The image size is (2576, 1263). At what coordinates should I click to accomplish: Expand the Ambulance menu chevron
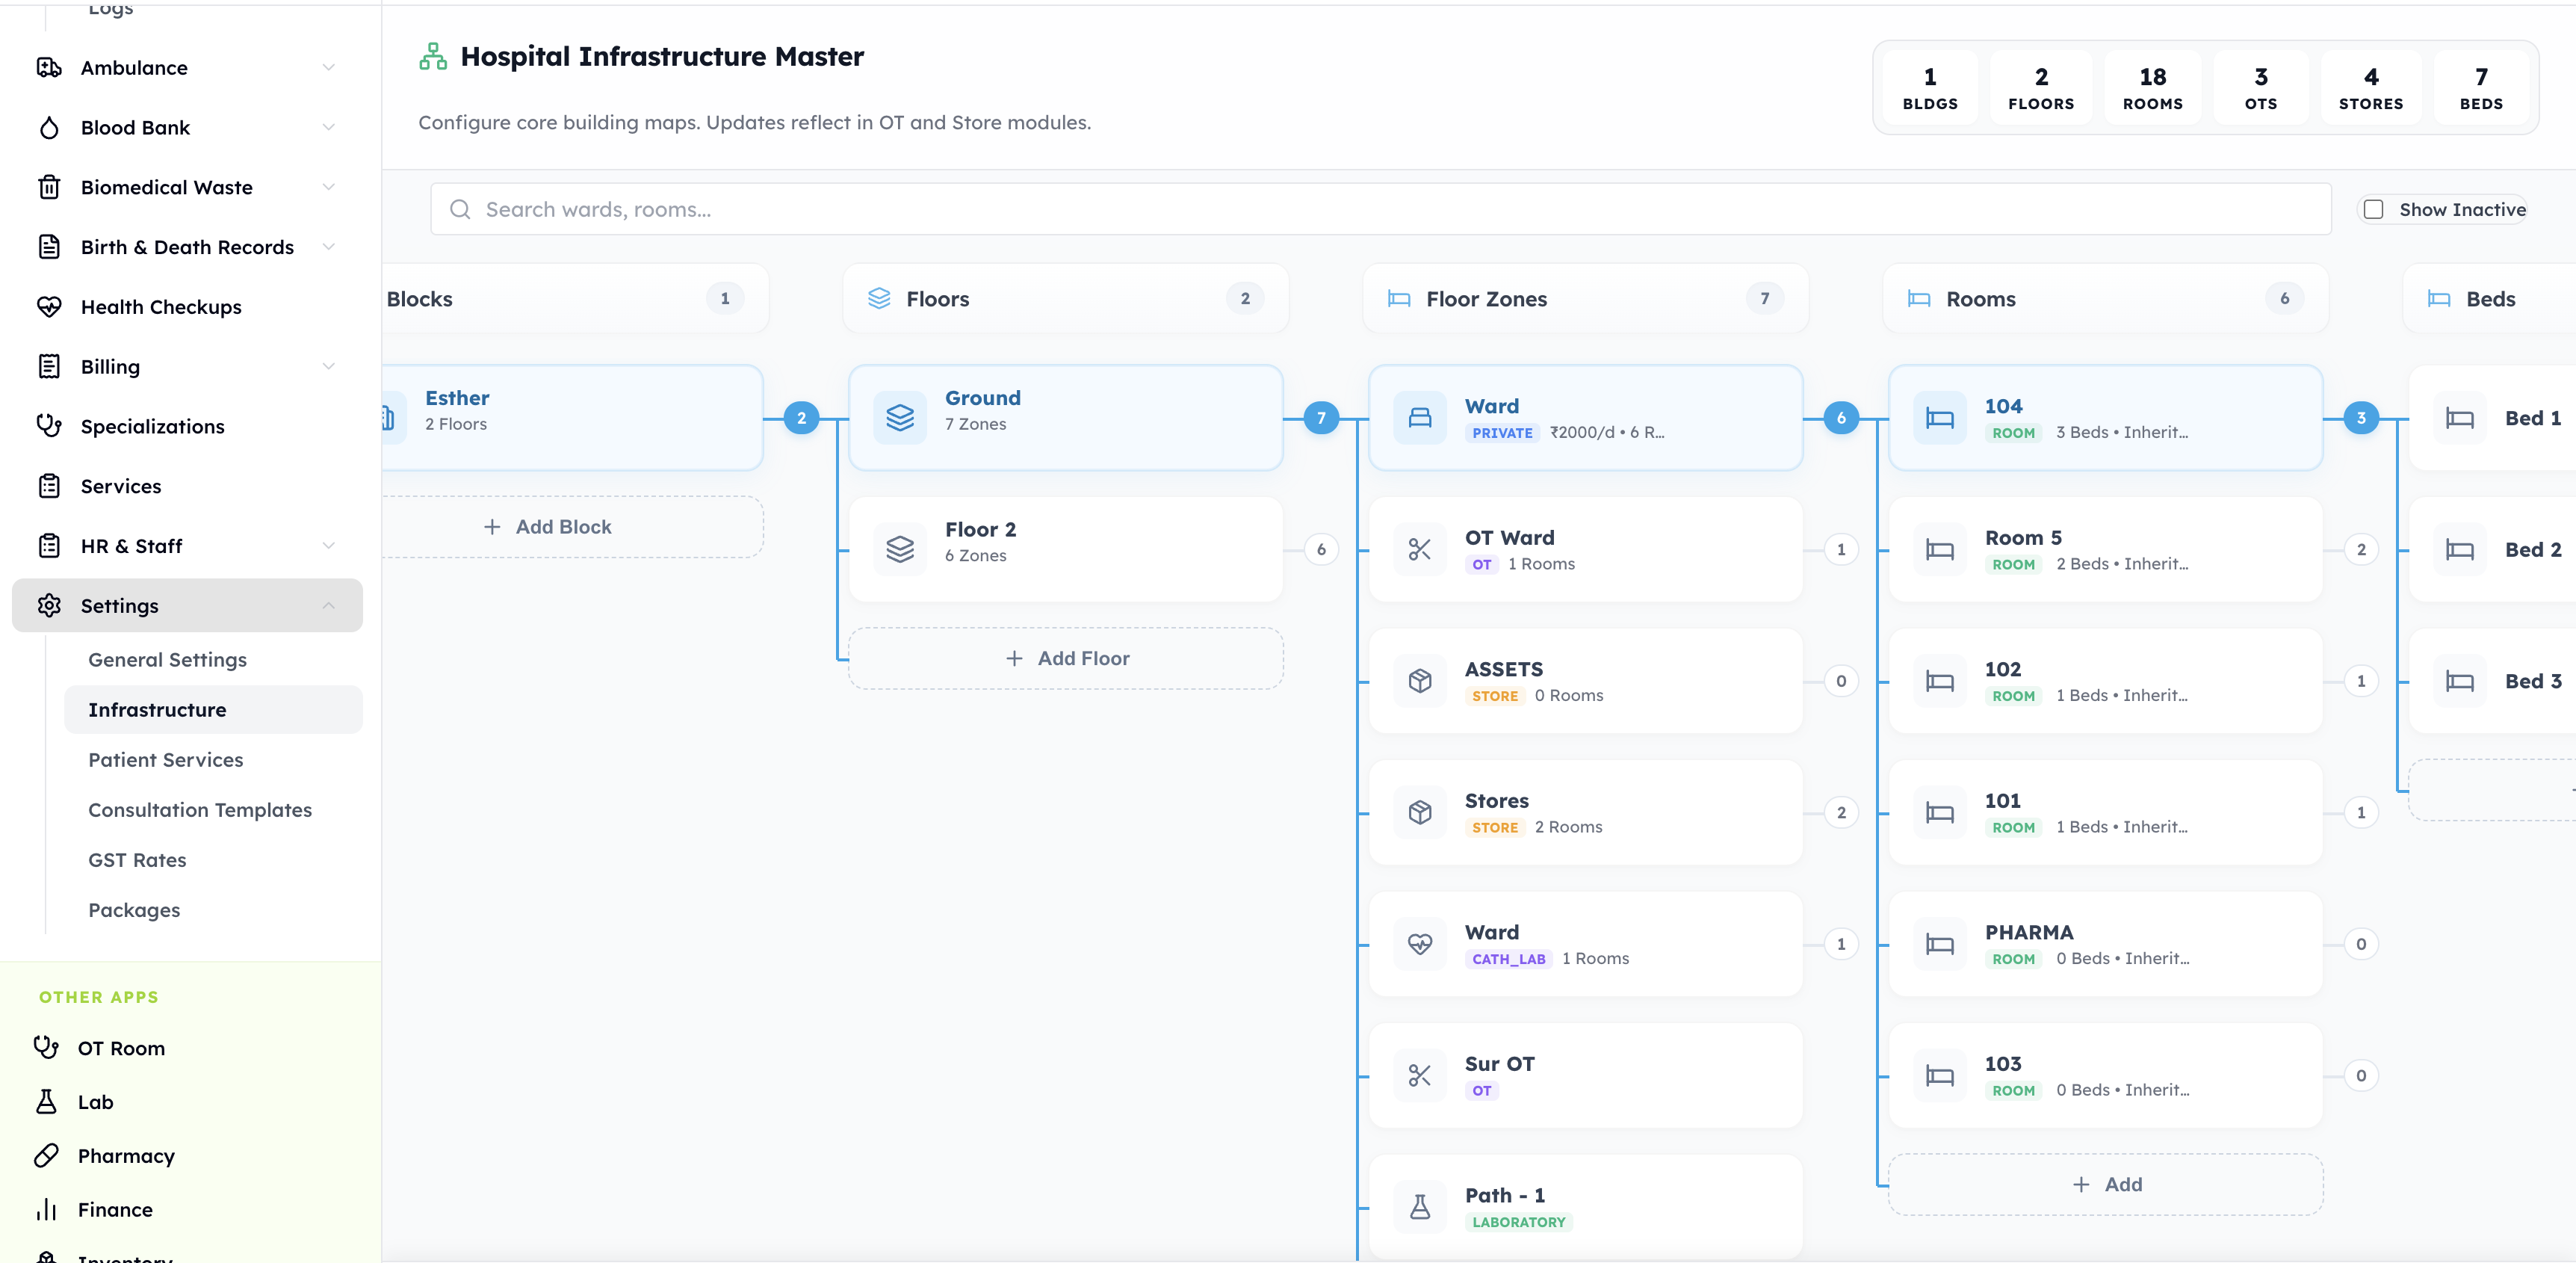[329, 68]
